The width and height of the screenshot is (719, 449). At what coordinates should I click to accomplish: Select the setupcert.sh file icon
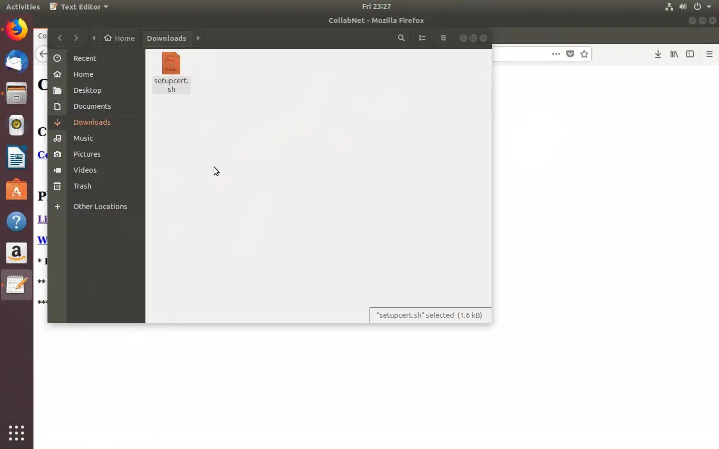pos(171,63)
